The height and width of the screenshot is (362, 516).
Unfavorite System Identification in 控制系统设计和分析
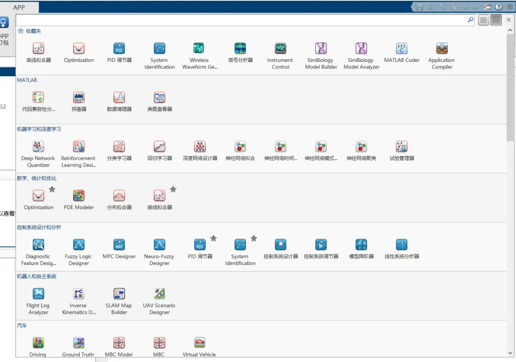click(x=254, y=238)
